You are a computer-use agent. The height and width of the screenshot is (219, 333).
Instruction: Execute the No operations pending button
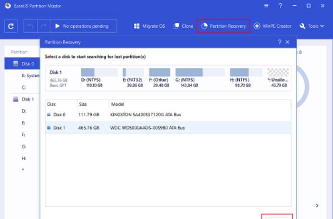click(x=83, y=26)
